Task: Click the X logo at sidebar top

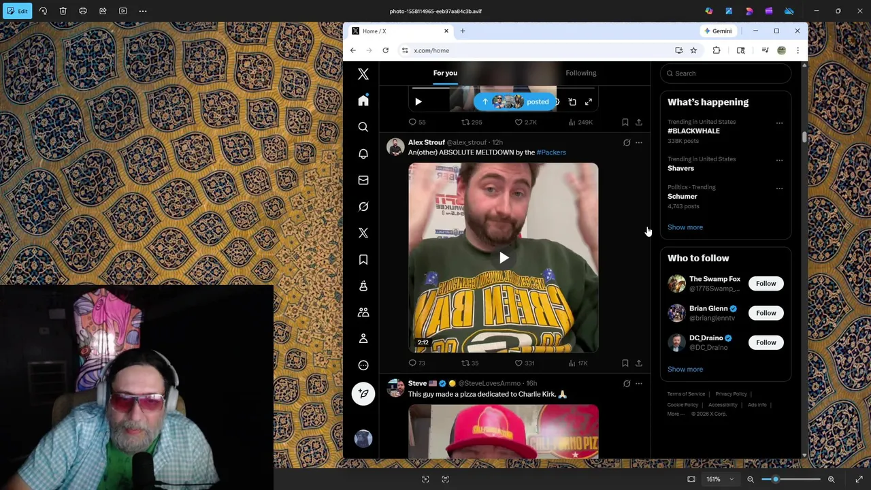Action: pyautogui.click(x=363, y=73)
